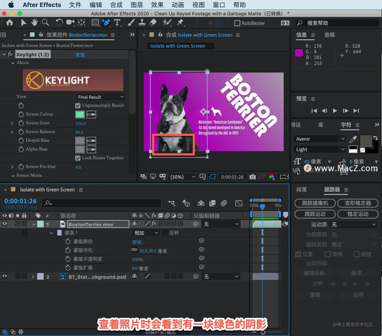
Task: Hide the BostonTerrier.mov layer eye
Action: [5, 224]
